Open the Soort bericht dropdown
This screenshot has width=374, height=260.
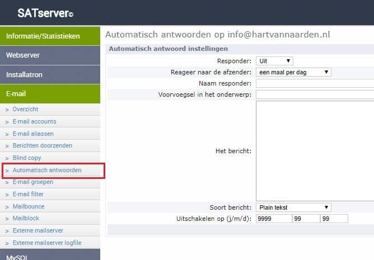click(x=293, y=207)
